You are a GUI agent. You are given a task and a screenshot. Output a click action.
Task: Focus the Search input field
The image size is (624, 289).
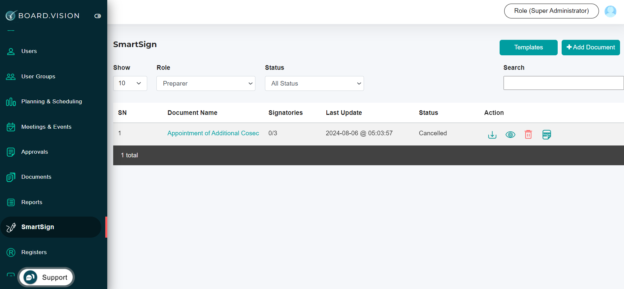564,83
